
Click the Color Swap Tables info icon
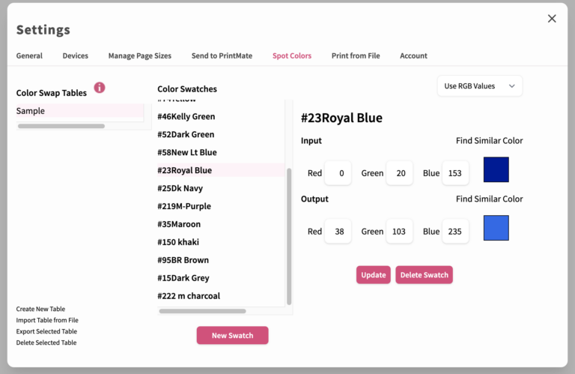point(100,88)
